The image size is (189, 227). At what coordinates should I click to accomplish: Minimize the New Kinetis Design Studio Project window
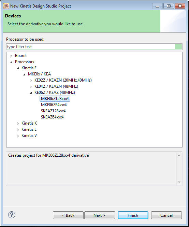click(158, 6)
